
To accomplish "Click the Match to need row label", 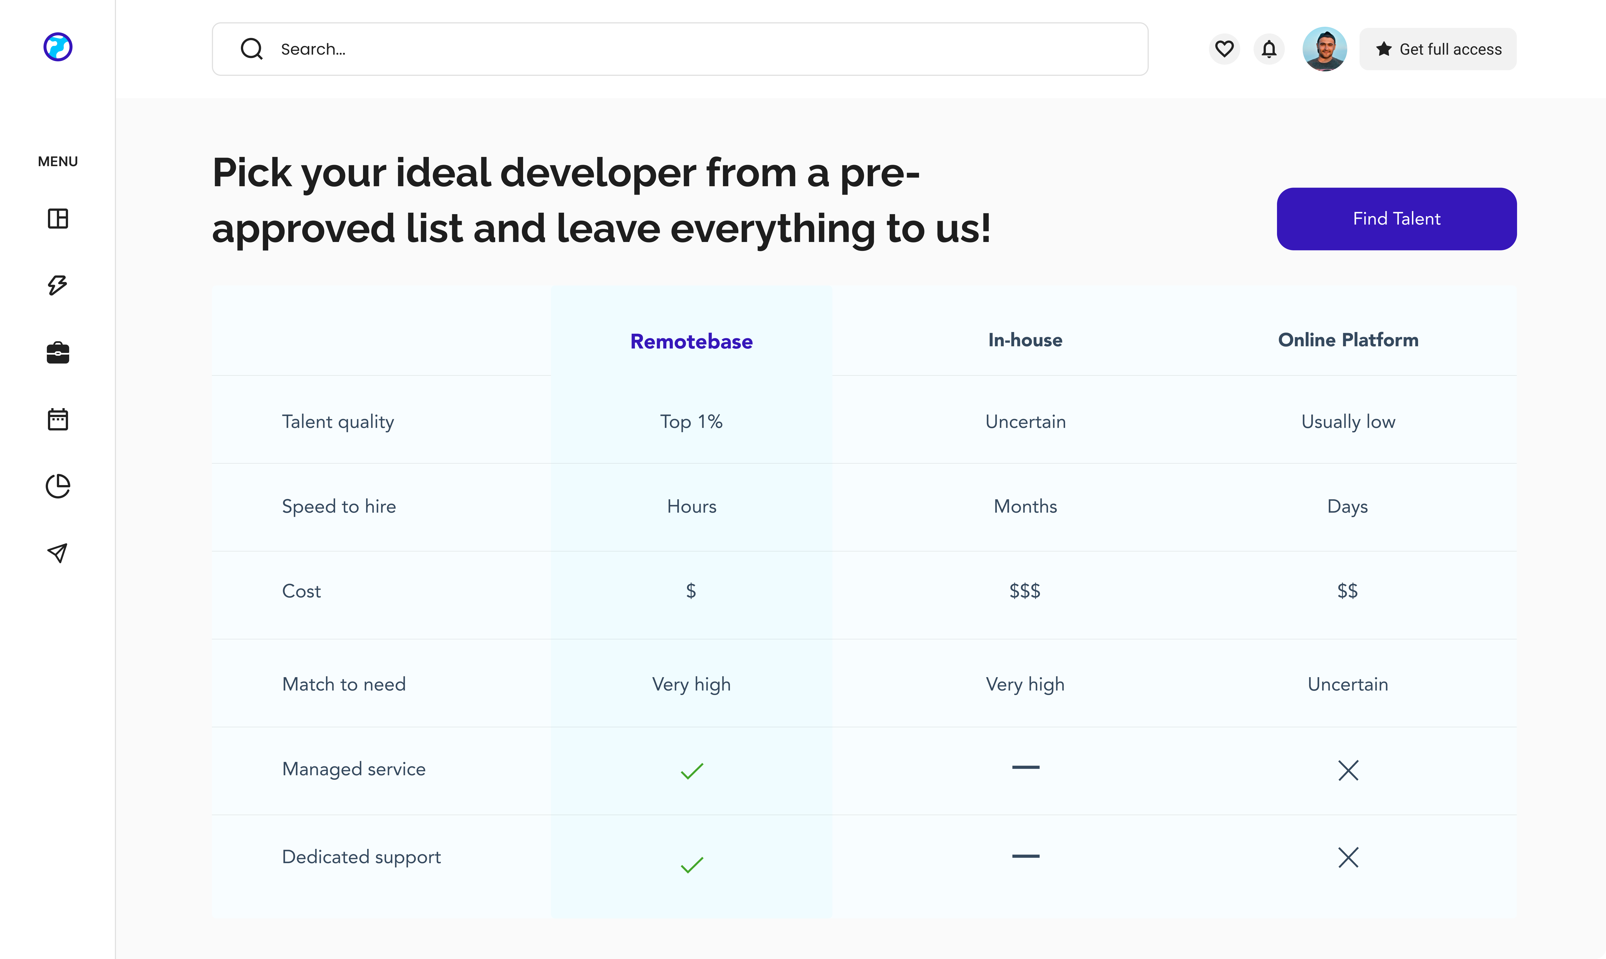I will click(344, 684).
